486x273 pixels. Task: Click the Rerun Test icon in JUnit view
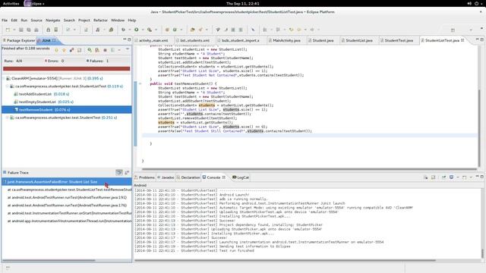90,50
